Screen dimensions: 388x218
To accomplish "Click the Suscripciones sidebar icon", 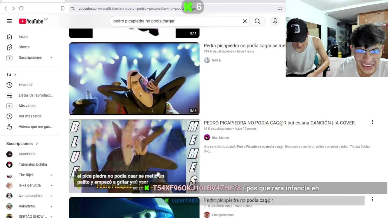I will pyautogui.click(x=9, y=58).
